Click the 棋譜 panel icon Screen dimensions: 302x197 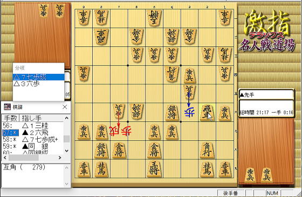click(x=8, y=107)
